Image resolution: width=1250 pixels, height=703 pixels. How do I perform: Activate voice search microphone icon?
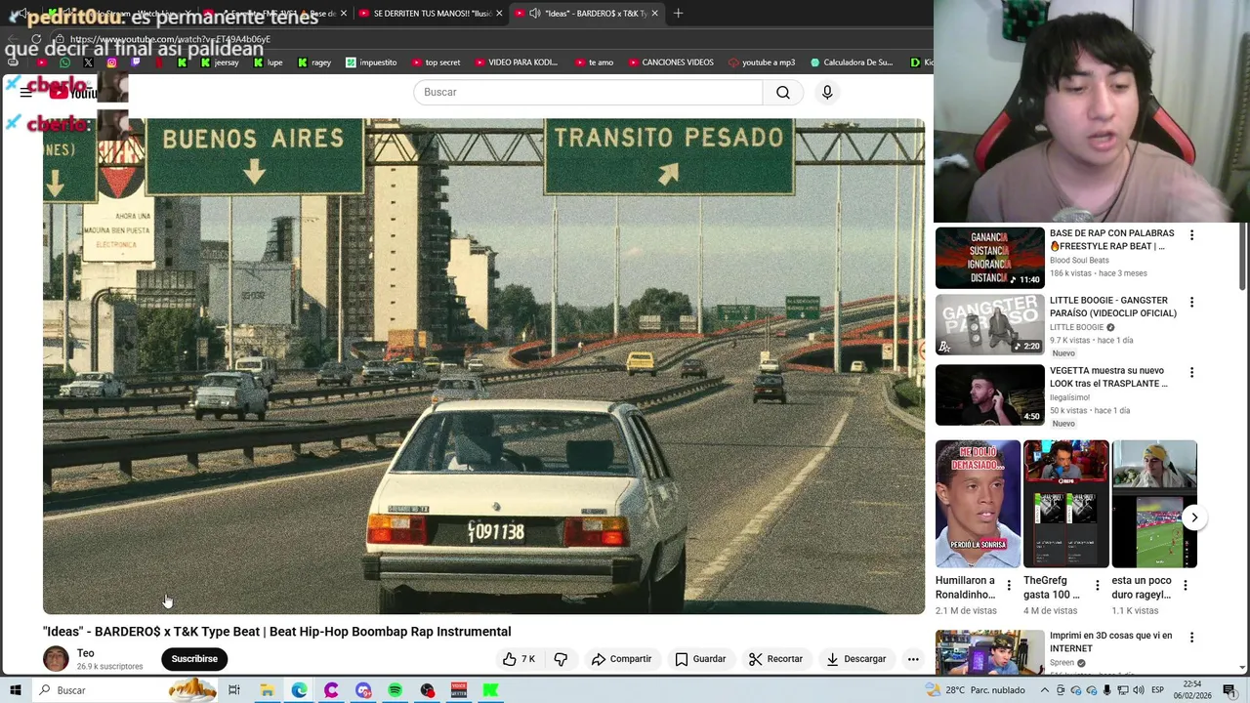[x=827, y=92]
